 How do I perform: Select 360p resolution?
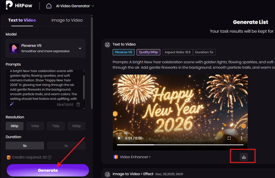14,126
